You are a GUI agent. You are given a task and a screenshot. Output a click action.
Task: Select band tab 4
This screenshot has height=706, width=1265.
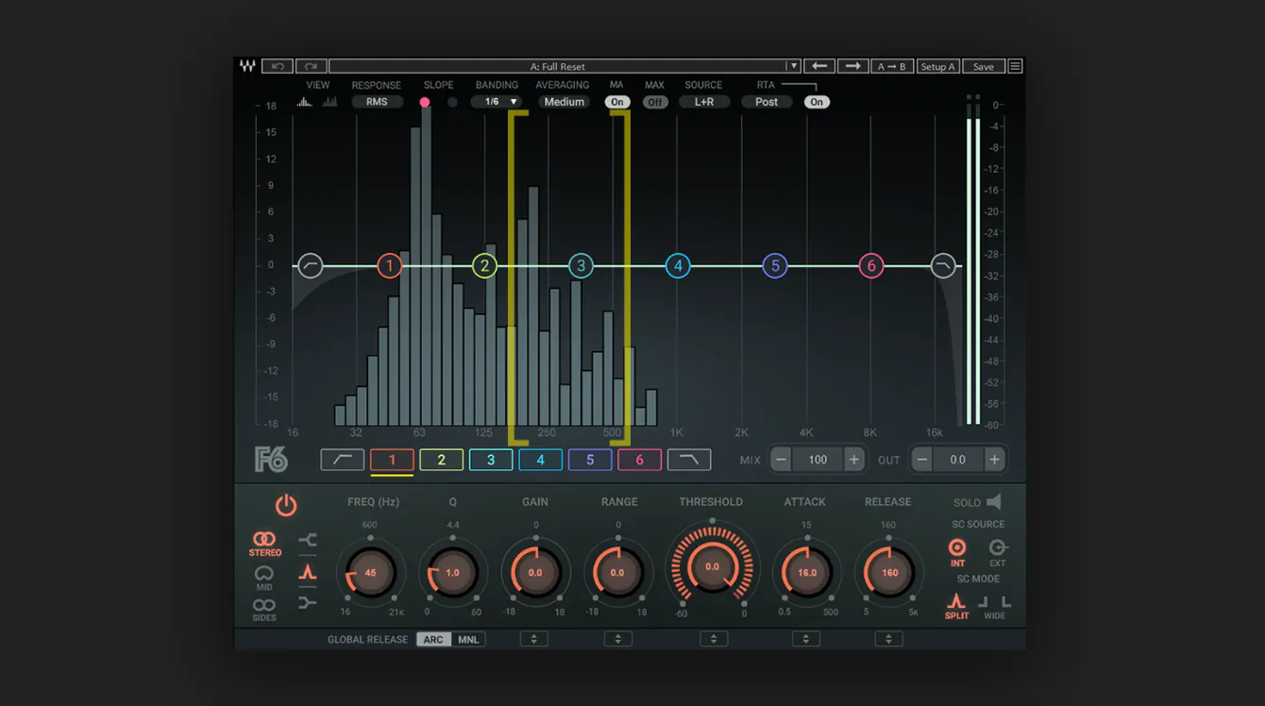click(540, 460)
